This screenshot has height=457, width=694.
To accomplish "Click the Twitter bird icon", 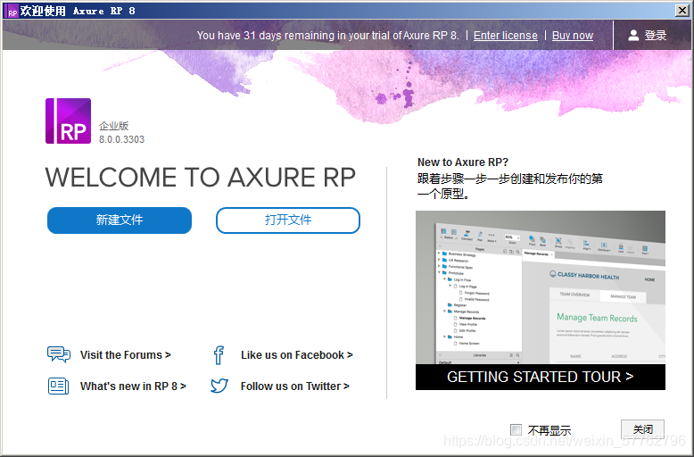I will point(219,386).
